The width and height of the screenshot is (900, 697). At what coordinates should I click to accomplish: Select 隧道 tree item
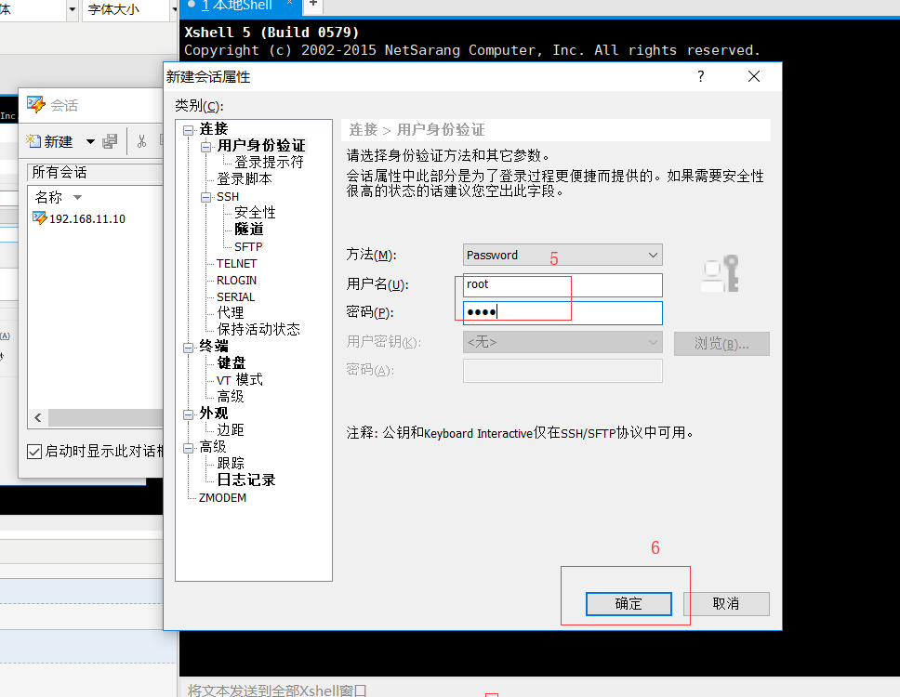click(x=248, y=230)
